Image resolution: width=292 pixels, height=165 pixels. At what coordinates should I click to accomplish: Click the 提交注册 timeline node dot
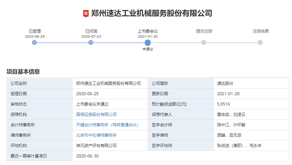(204, 42)
